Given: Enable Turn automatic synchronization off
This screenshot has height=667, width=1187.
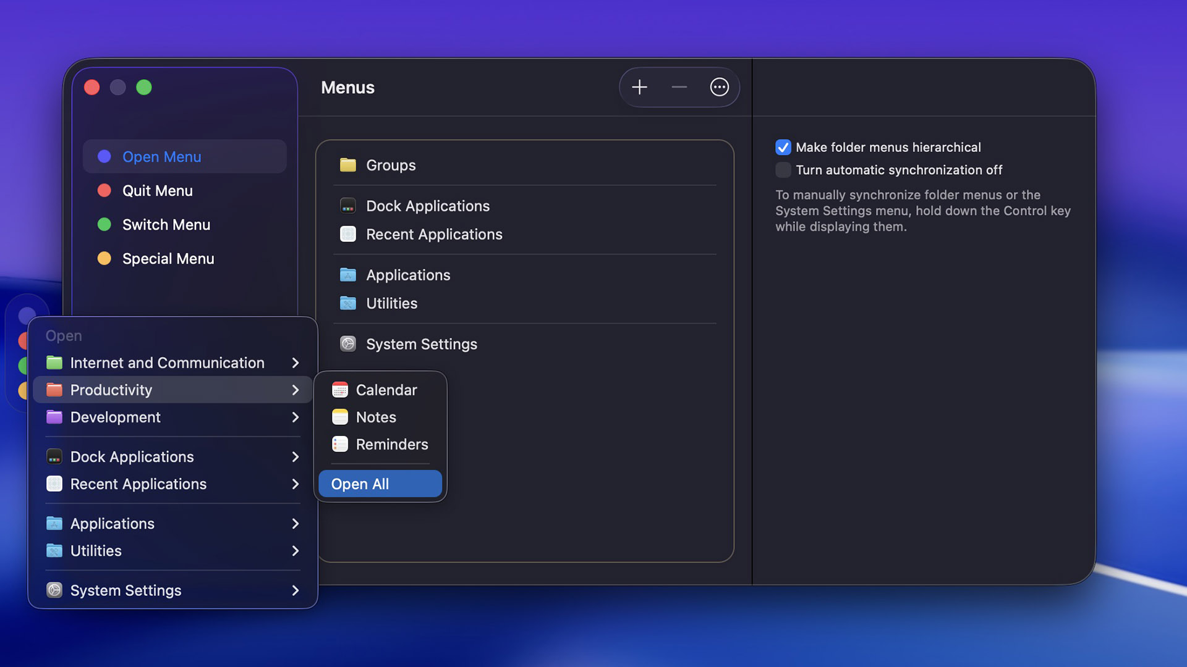Looking at the screenshot, I should (783, 170).
